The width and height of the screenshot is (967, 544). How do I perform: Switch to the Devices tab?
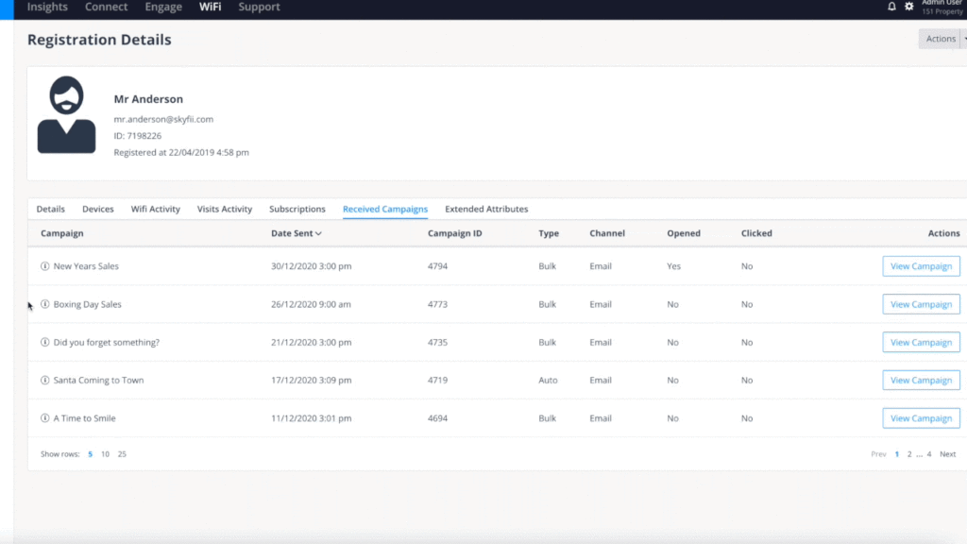click(x=98, y=209)
